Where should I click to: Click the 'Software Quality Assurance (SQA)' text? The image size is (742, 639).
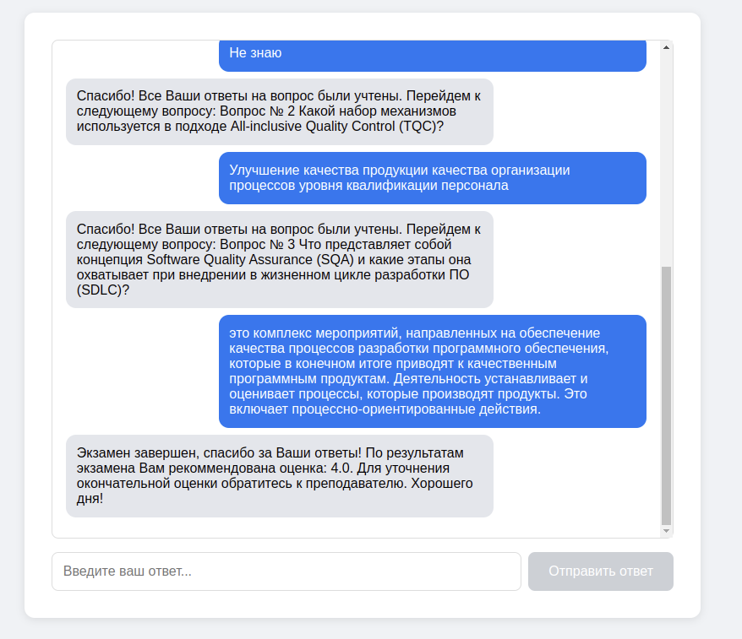click(x=250, y=260)
